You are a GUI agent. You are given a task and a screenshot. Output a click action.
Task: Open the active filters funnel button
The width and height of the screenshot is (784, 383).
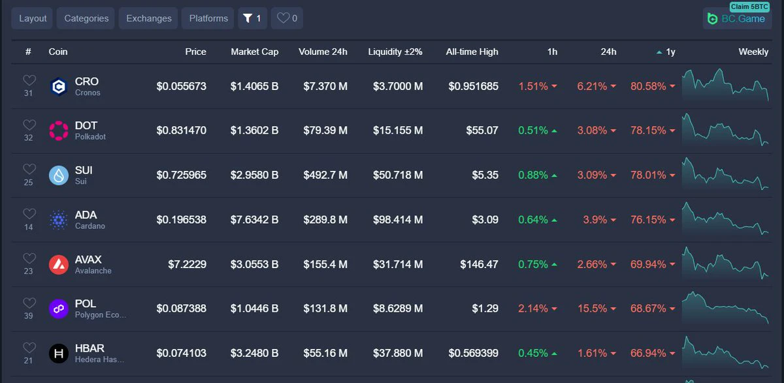click(x=252, y=18)
